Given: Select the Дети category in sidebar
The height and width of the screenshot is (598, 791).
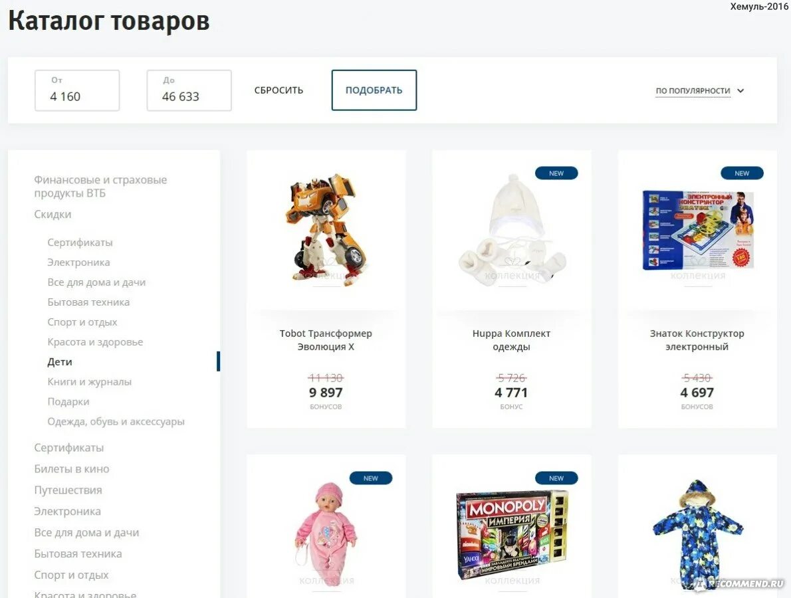Looking at the screenshot, I should (60, 361).
